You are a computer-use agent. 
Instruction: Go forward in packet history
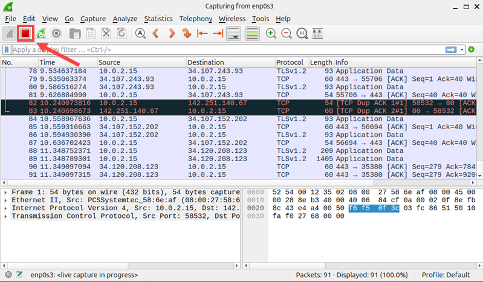pos(172,33)
